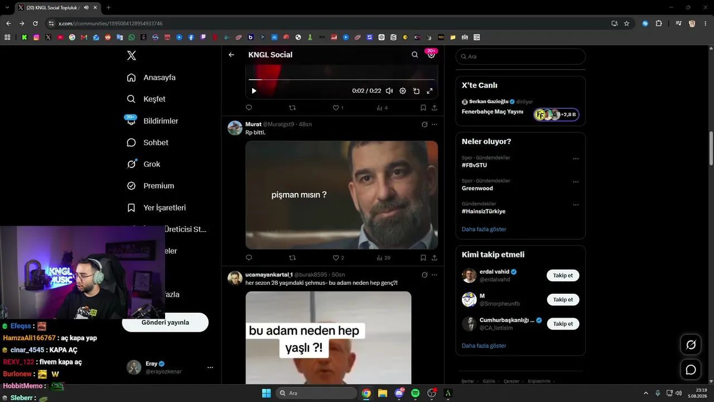Bookmark Murat's post
The width and height of the screenshot is (714, 402).
423,258
